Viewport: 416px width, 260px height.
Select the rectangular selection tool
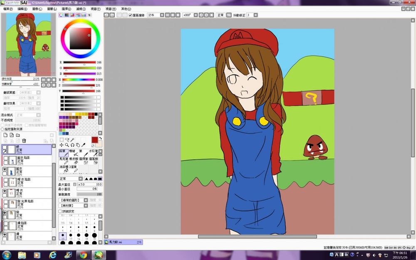point(62,140)
